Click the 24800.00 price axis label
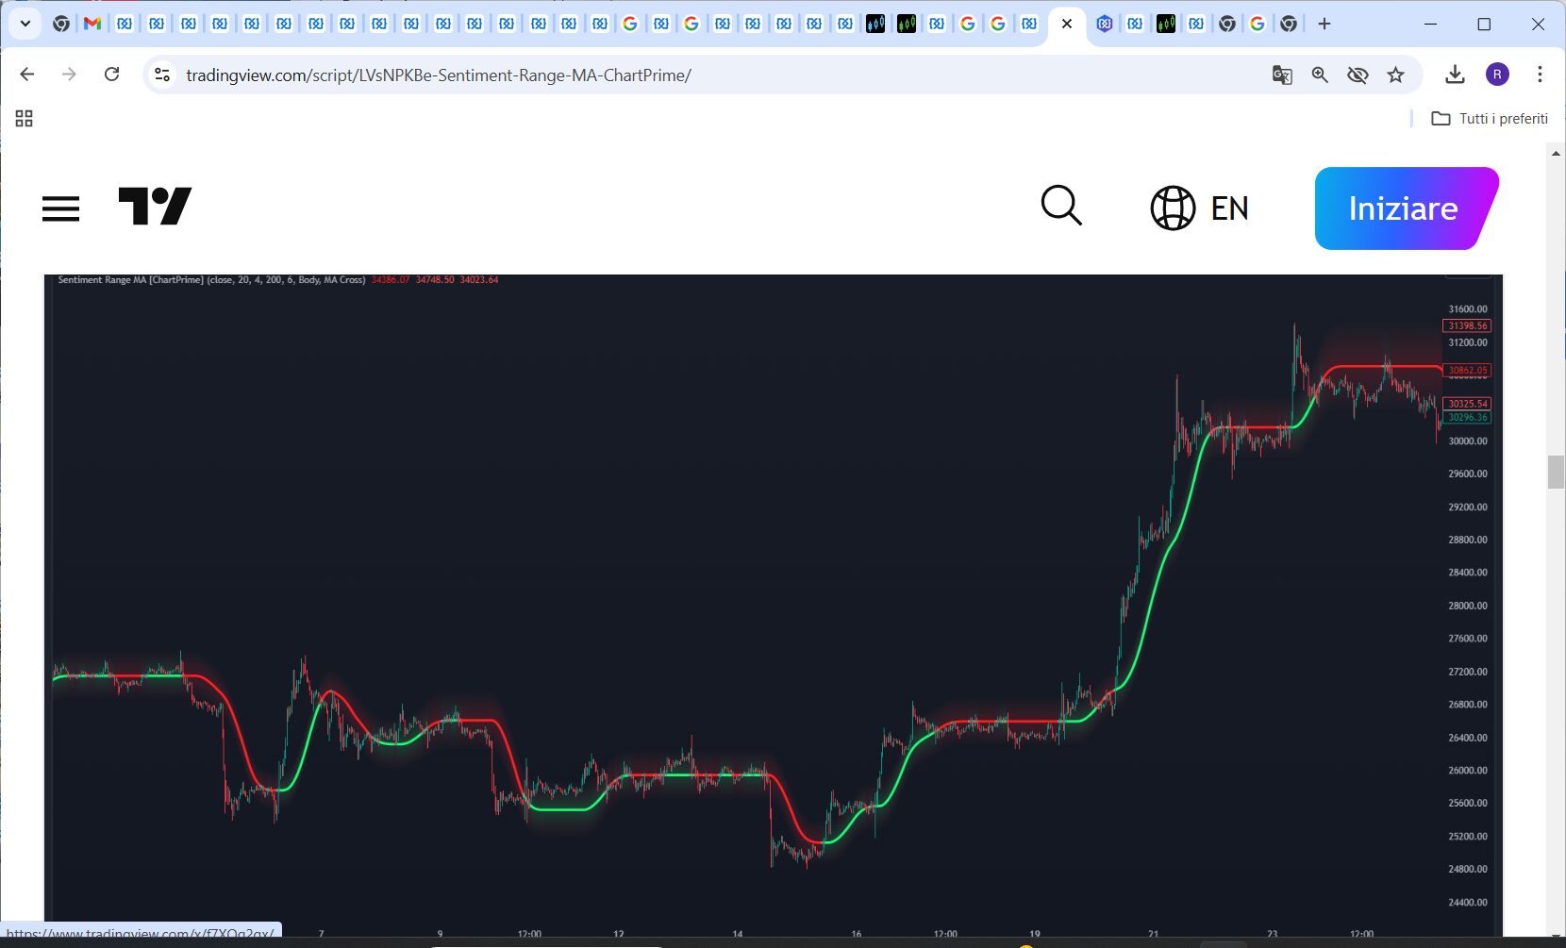The image size is (1566, 948). [x=1468, y=870]
